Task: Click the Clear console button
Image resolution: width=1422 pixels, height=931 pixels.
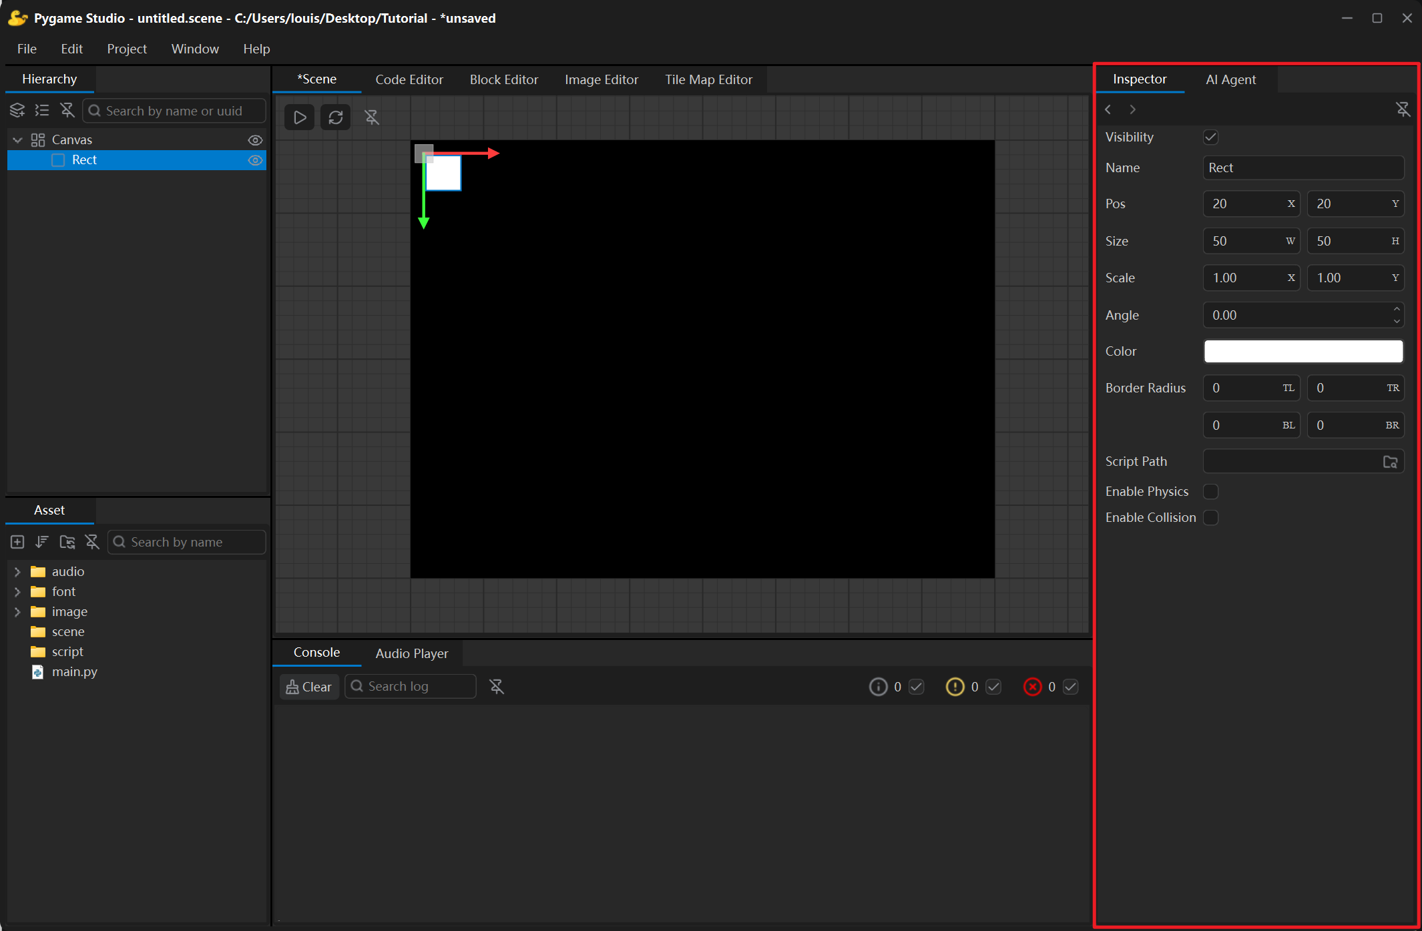Action: tap(309, 687)
